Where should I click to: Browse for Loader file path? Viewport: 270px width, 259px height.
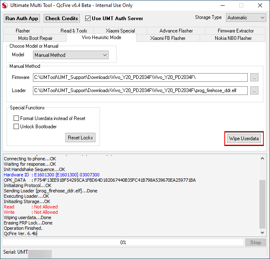[x=254, y=90]
